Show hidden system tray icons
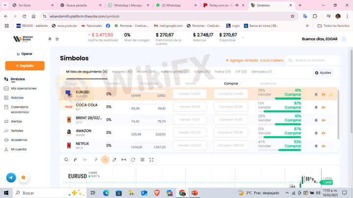 pyautogui.click(x=287, y=193)
